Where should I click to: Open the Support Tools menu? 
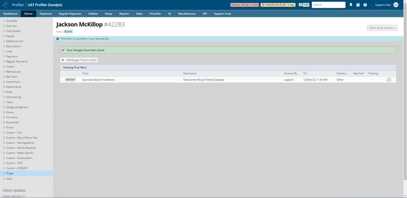tap(223, 14)
